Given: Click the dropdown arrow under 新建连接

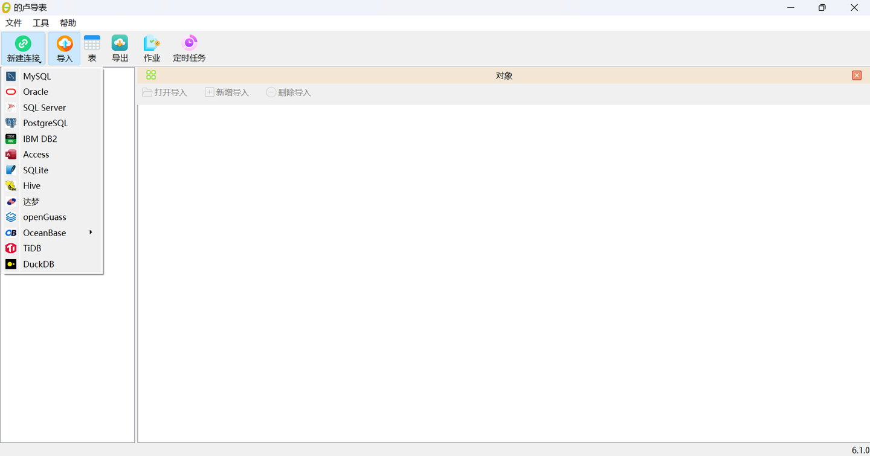Looking at the screenshot, I should (40, 61).
